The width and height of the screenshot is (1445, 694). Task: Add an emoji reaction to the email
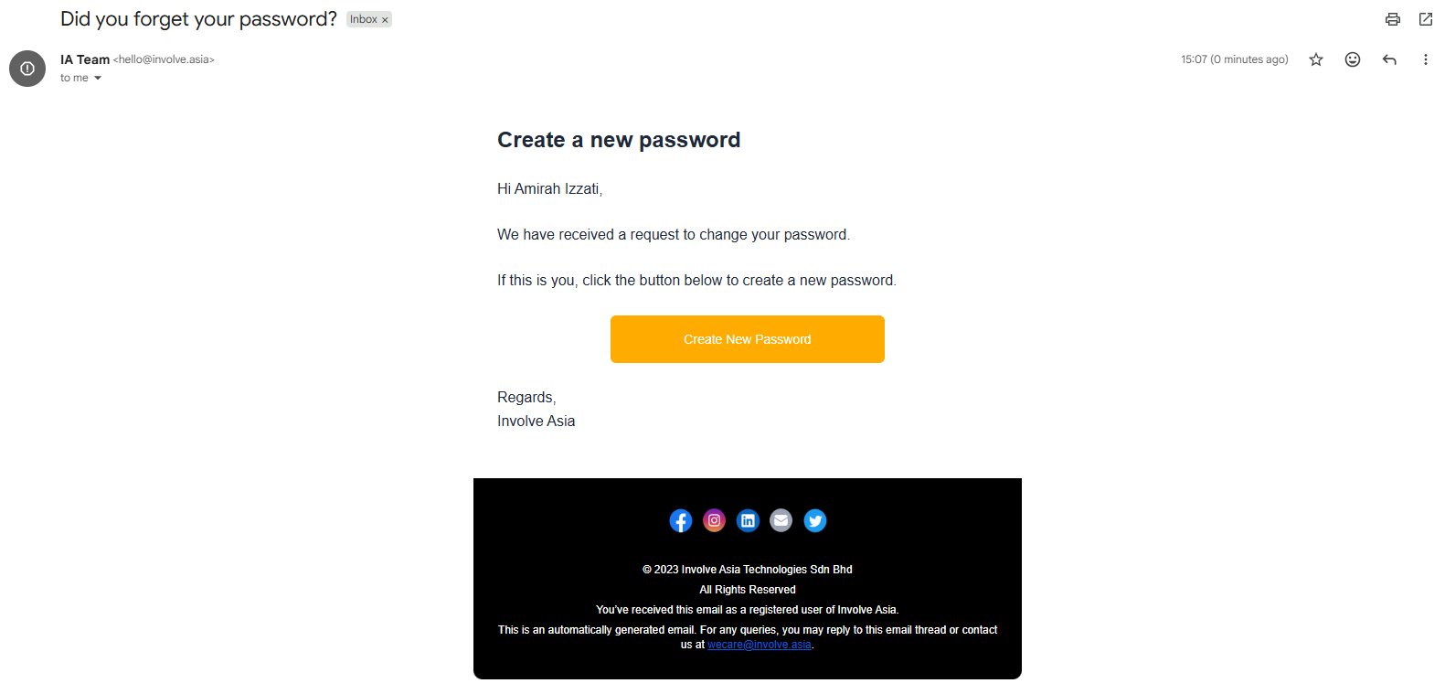pyautogui.click(x=1352, y=59)
